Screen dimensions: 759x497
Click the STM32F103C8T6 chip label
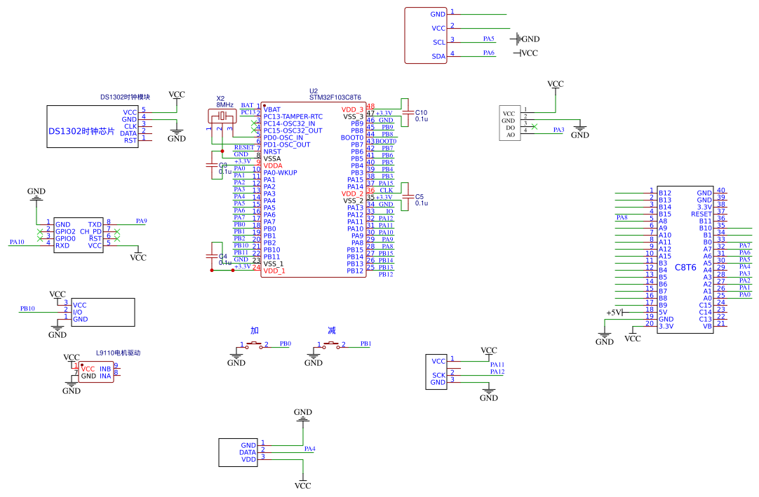pos(335,97)
